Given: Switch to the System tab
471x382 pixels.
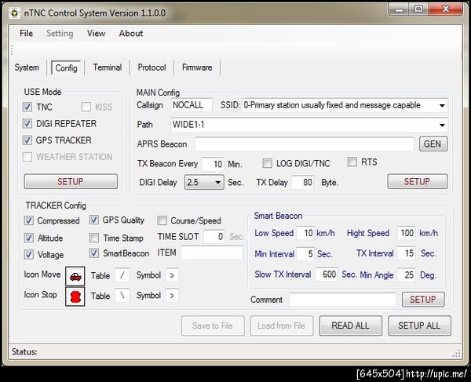Looking at the screenshot, I should pyautogui.click(x=27, y=67).
